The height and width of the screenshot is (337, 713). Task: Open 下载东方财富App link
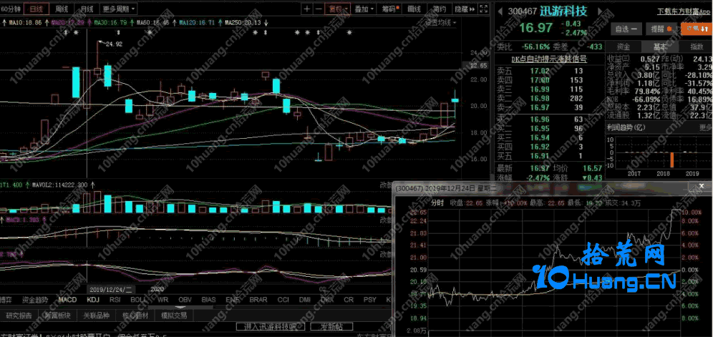point(684,12)
